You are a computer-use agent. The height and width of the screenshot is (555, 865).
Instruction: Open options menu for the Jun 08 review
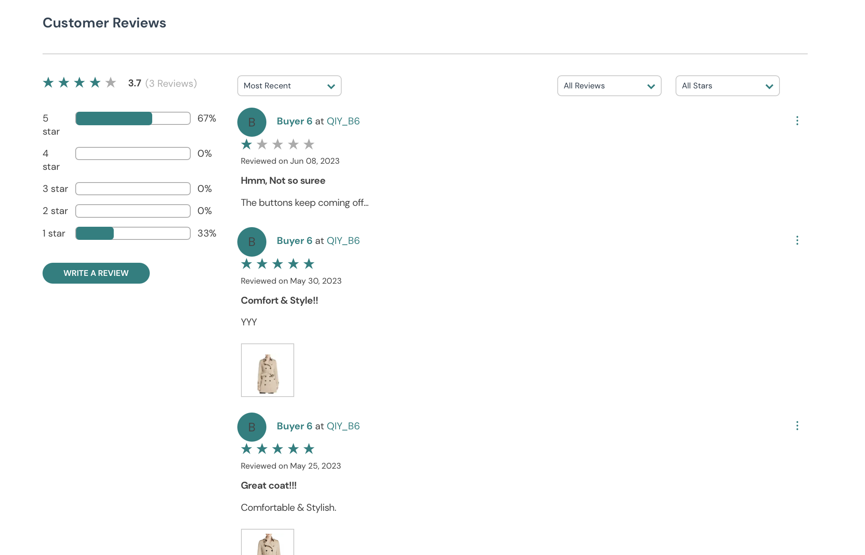point(797,121)
